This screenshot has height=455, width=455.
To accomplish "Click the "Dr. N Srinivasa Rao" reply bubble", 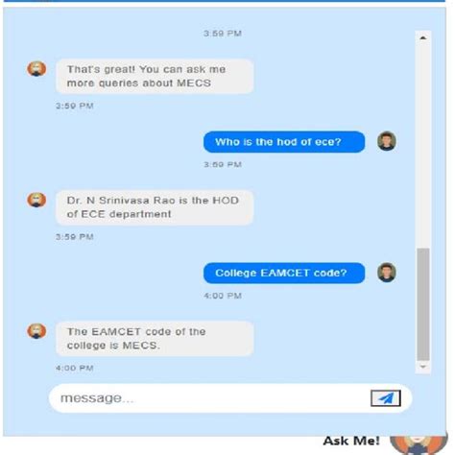I will coord(155,207).
